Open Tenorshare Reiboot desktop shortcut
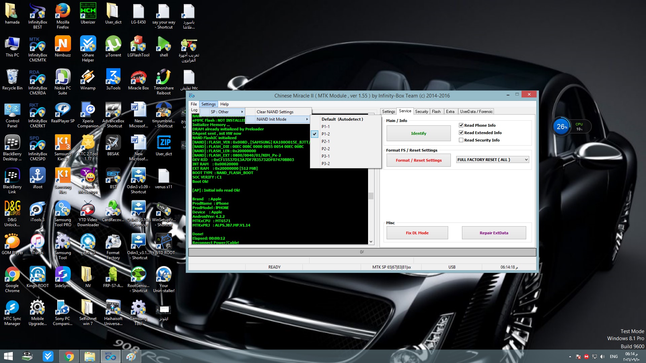Image resolution: width=646 pixels, height=363 pixels. coord(164,82)
